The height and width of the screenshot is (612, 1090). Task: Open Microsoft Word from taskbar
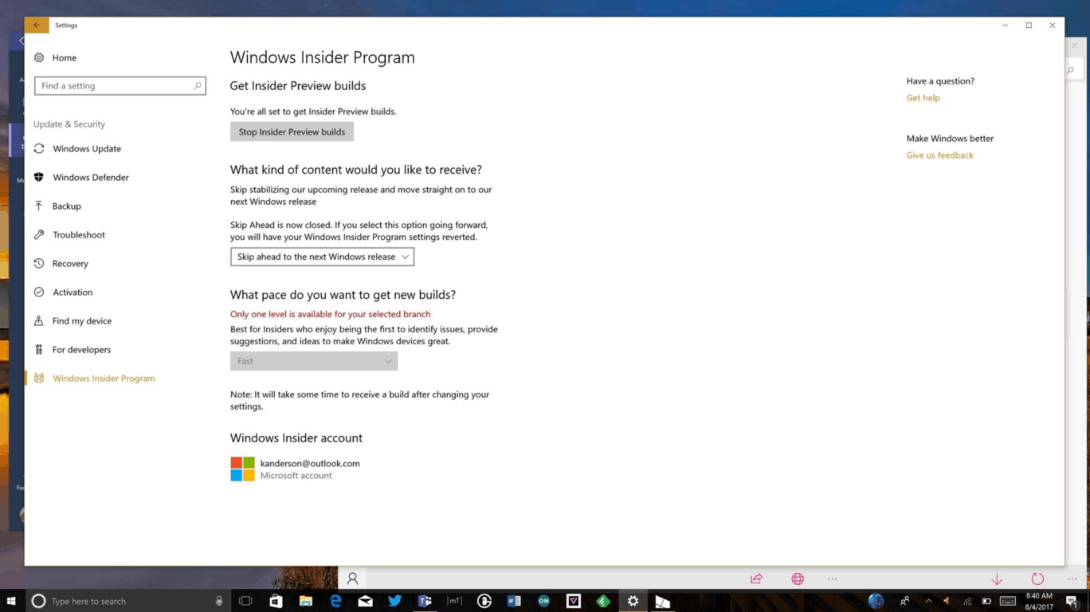514,601
